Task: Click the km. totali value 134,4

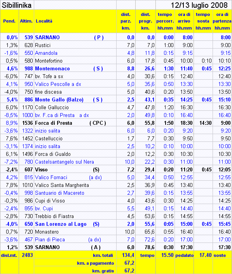Action: [x=126, y=255]
